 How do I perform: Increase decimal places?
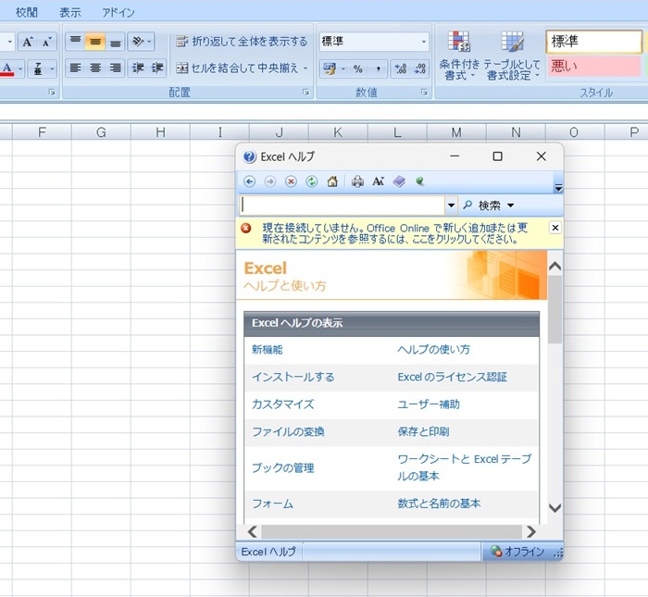[x=401, y=68]
